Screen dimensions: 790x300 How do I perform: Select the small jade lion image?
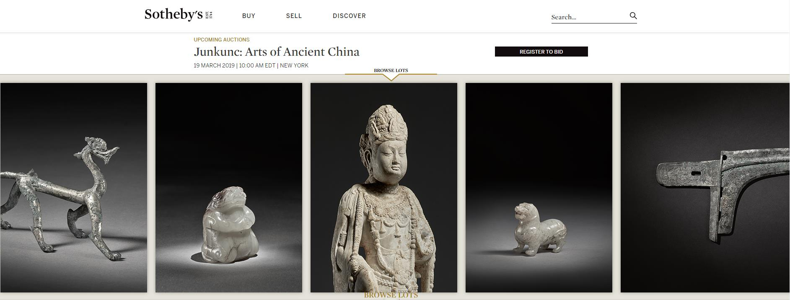(539, 188)
